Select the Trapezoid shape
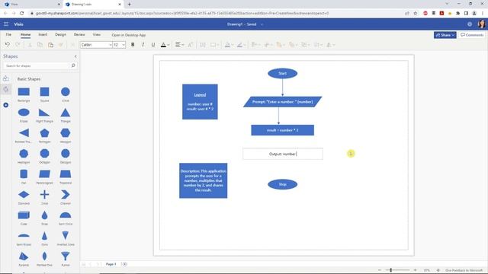The width and height of the screenshot is (488, 274). 66,174
